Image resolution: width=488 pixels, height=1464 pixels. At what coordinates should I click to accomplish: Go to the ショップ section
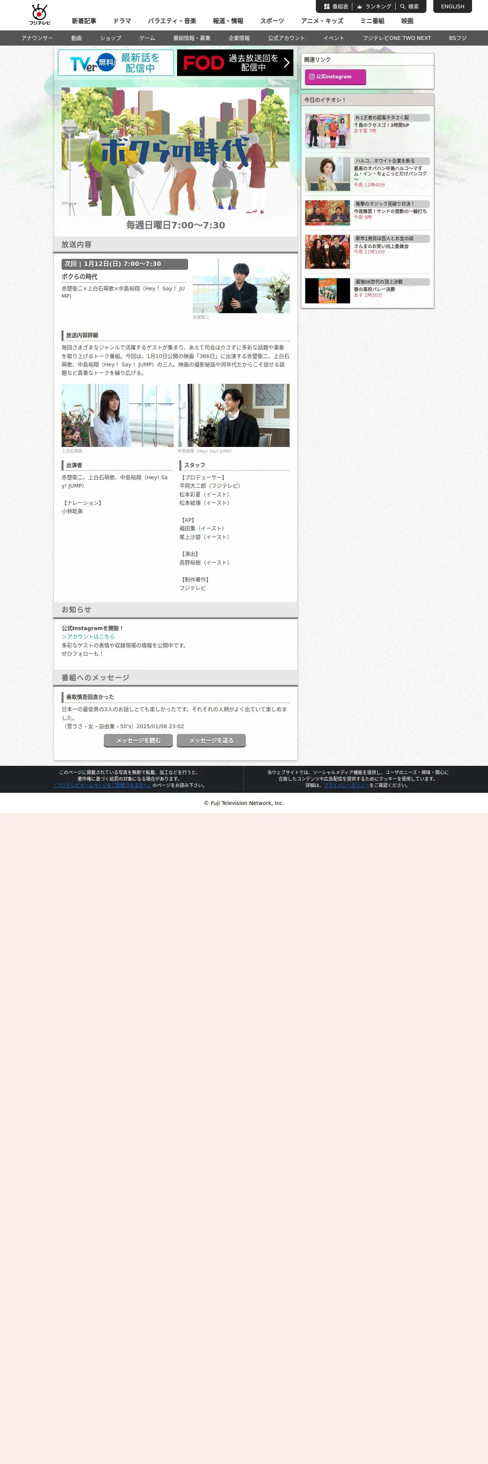[111, 38]
